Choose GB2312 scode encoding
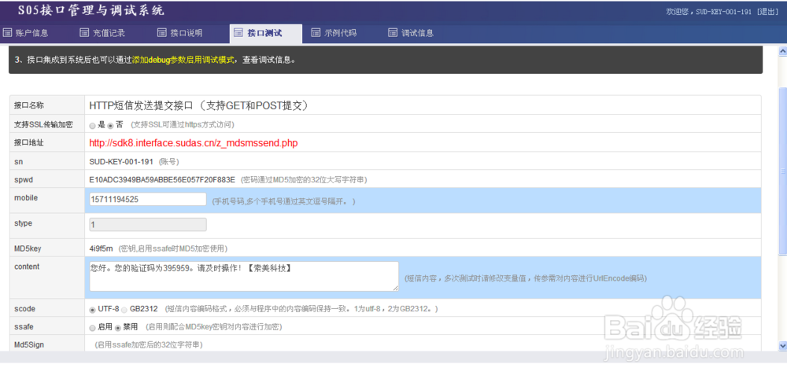This screenshot has height=379, width=787. [124, 310]
